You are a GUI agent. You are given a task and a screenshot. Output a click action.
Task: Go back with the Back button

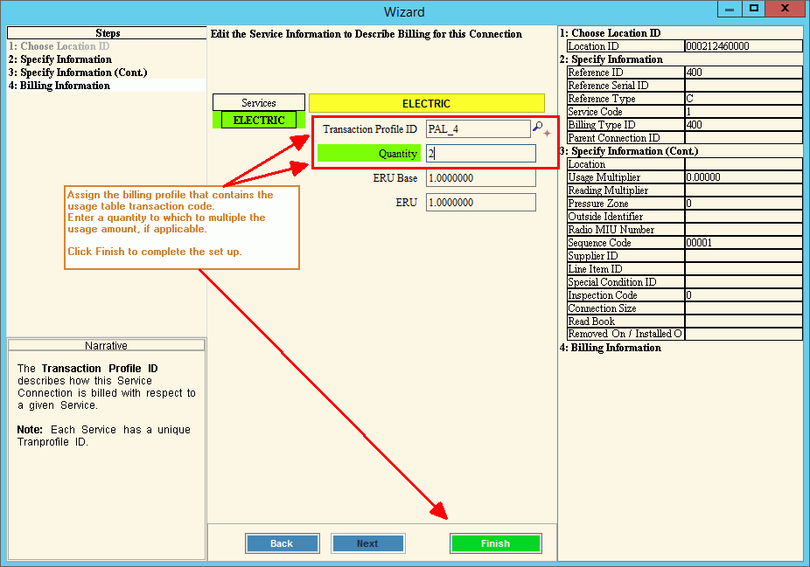(282, 543)
